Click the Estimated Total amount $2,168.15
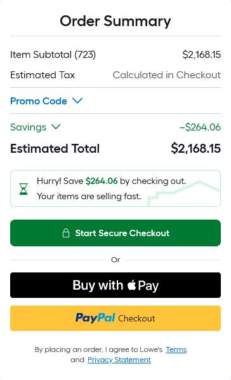 (x=195, y=148)
